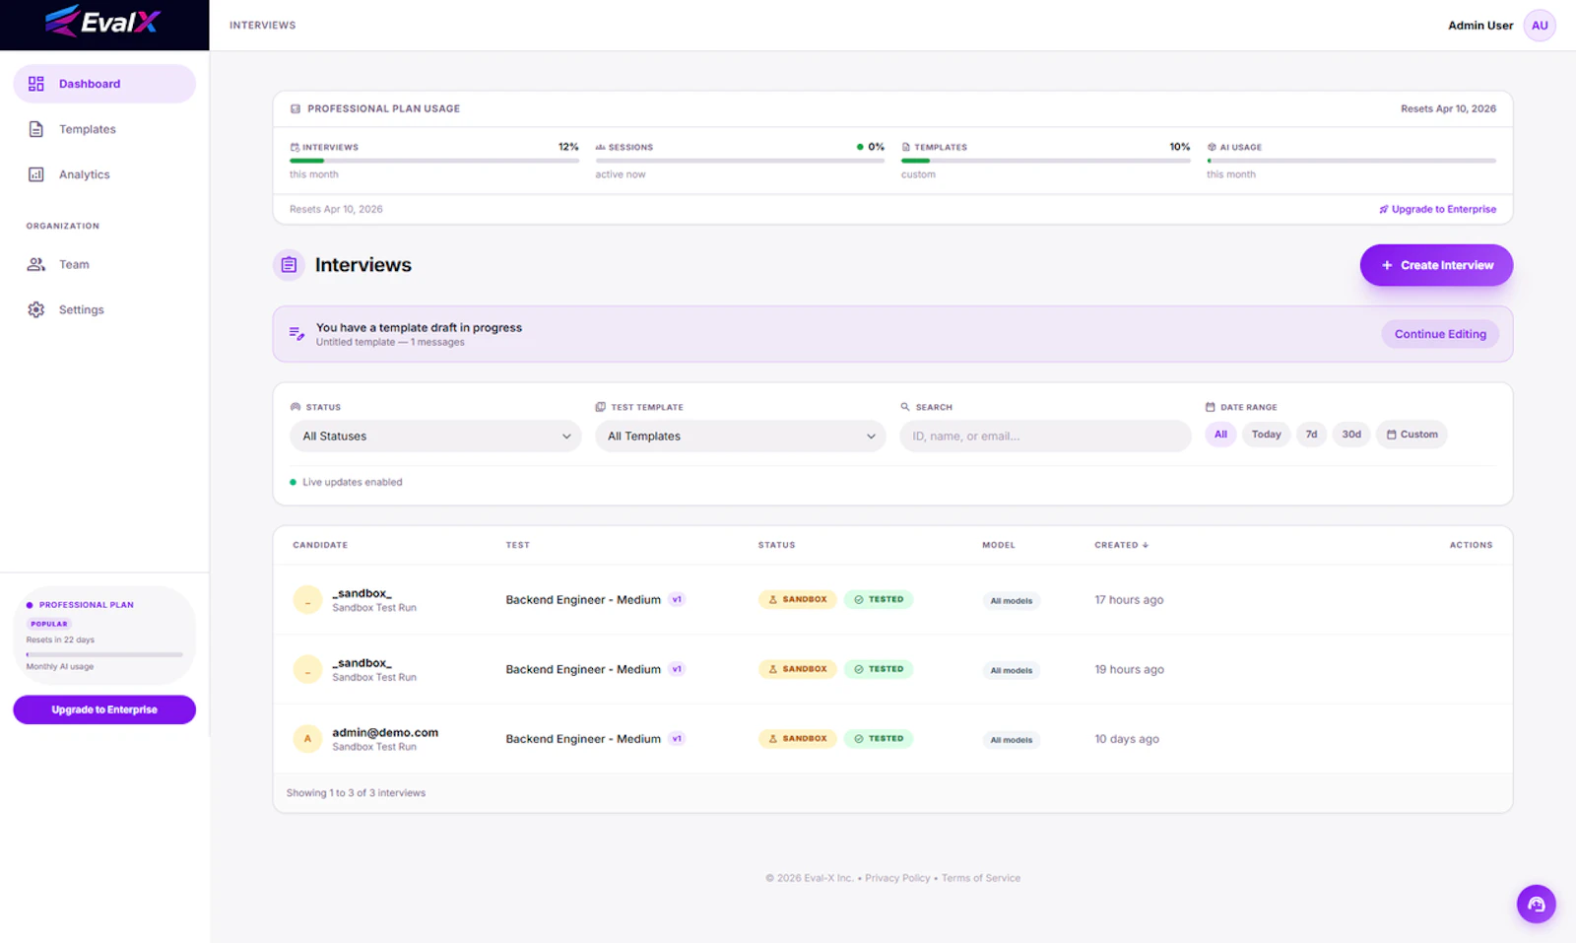Open Settings from the sidebar
This screenshot has height=943, width=1576.
[x=104, y=309]
